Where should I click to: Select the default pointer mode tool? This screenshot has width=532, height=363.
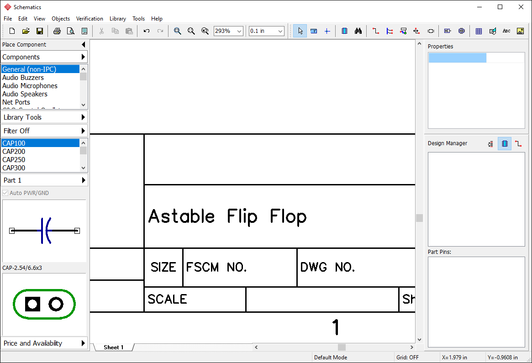(300, 31)
